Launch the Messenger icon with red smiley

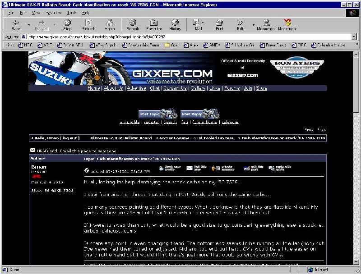click(287, 25)
